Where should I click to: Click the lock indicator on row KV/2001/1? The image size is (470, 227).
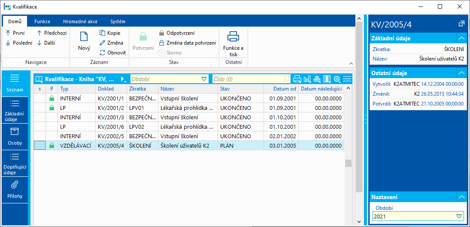[52, 99]
